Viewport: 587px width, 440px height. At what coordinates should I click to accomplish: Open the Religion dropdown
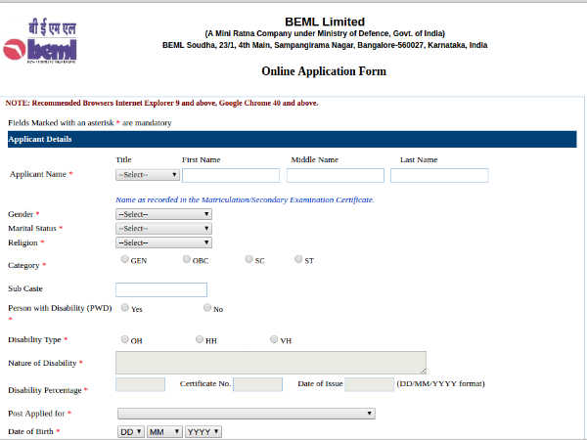[x=163, y=242]
